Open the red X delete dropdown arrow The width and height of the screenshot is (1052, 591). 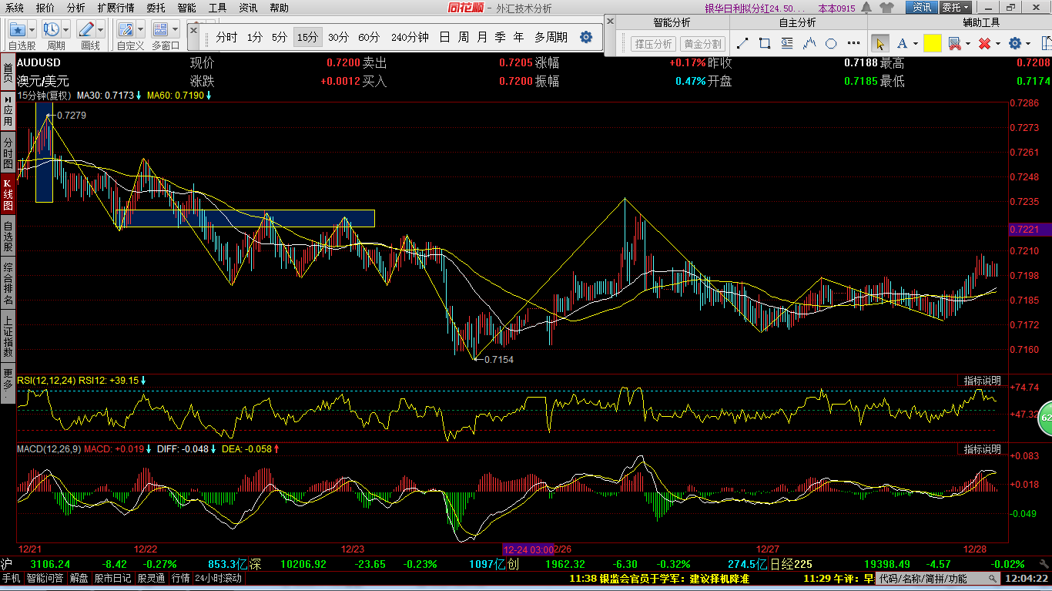pos(997,44)
